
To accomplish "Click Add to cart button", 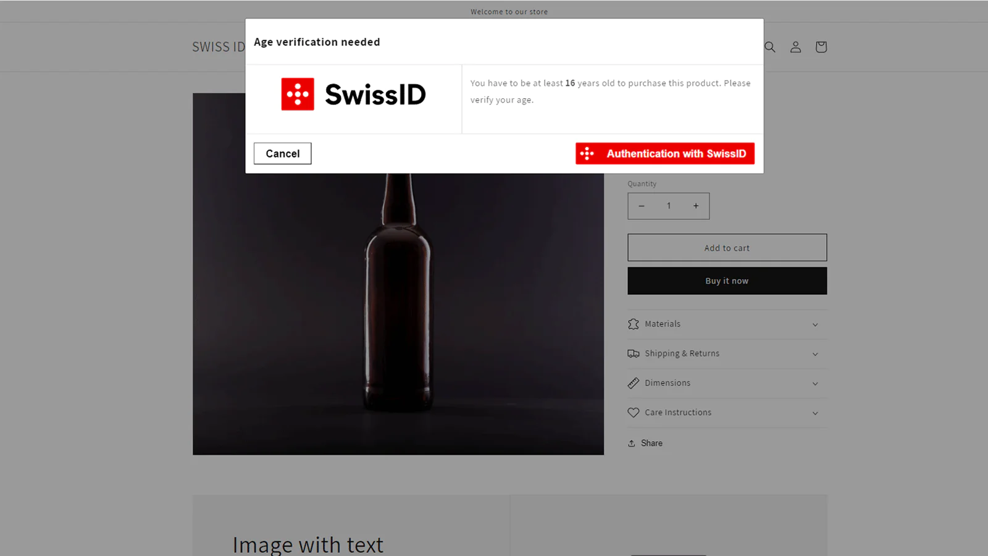I will [x=727, y=248].
